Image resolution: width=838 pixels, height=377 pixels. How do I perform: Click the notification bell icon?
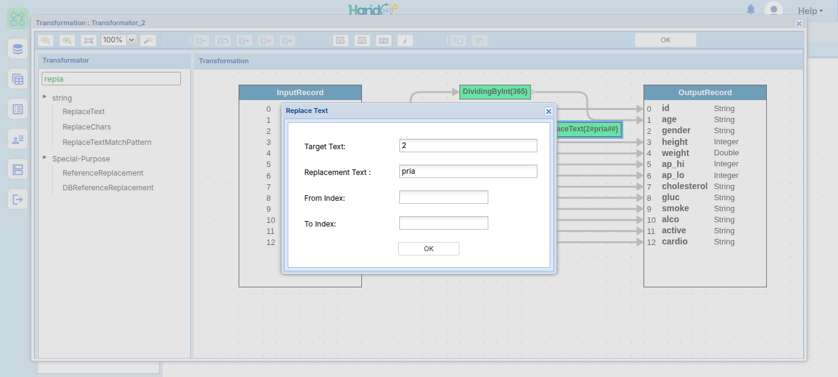coord(751,9)
